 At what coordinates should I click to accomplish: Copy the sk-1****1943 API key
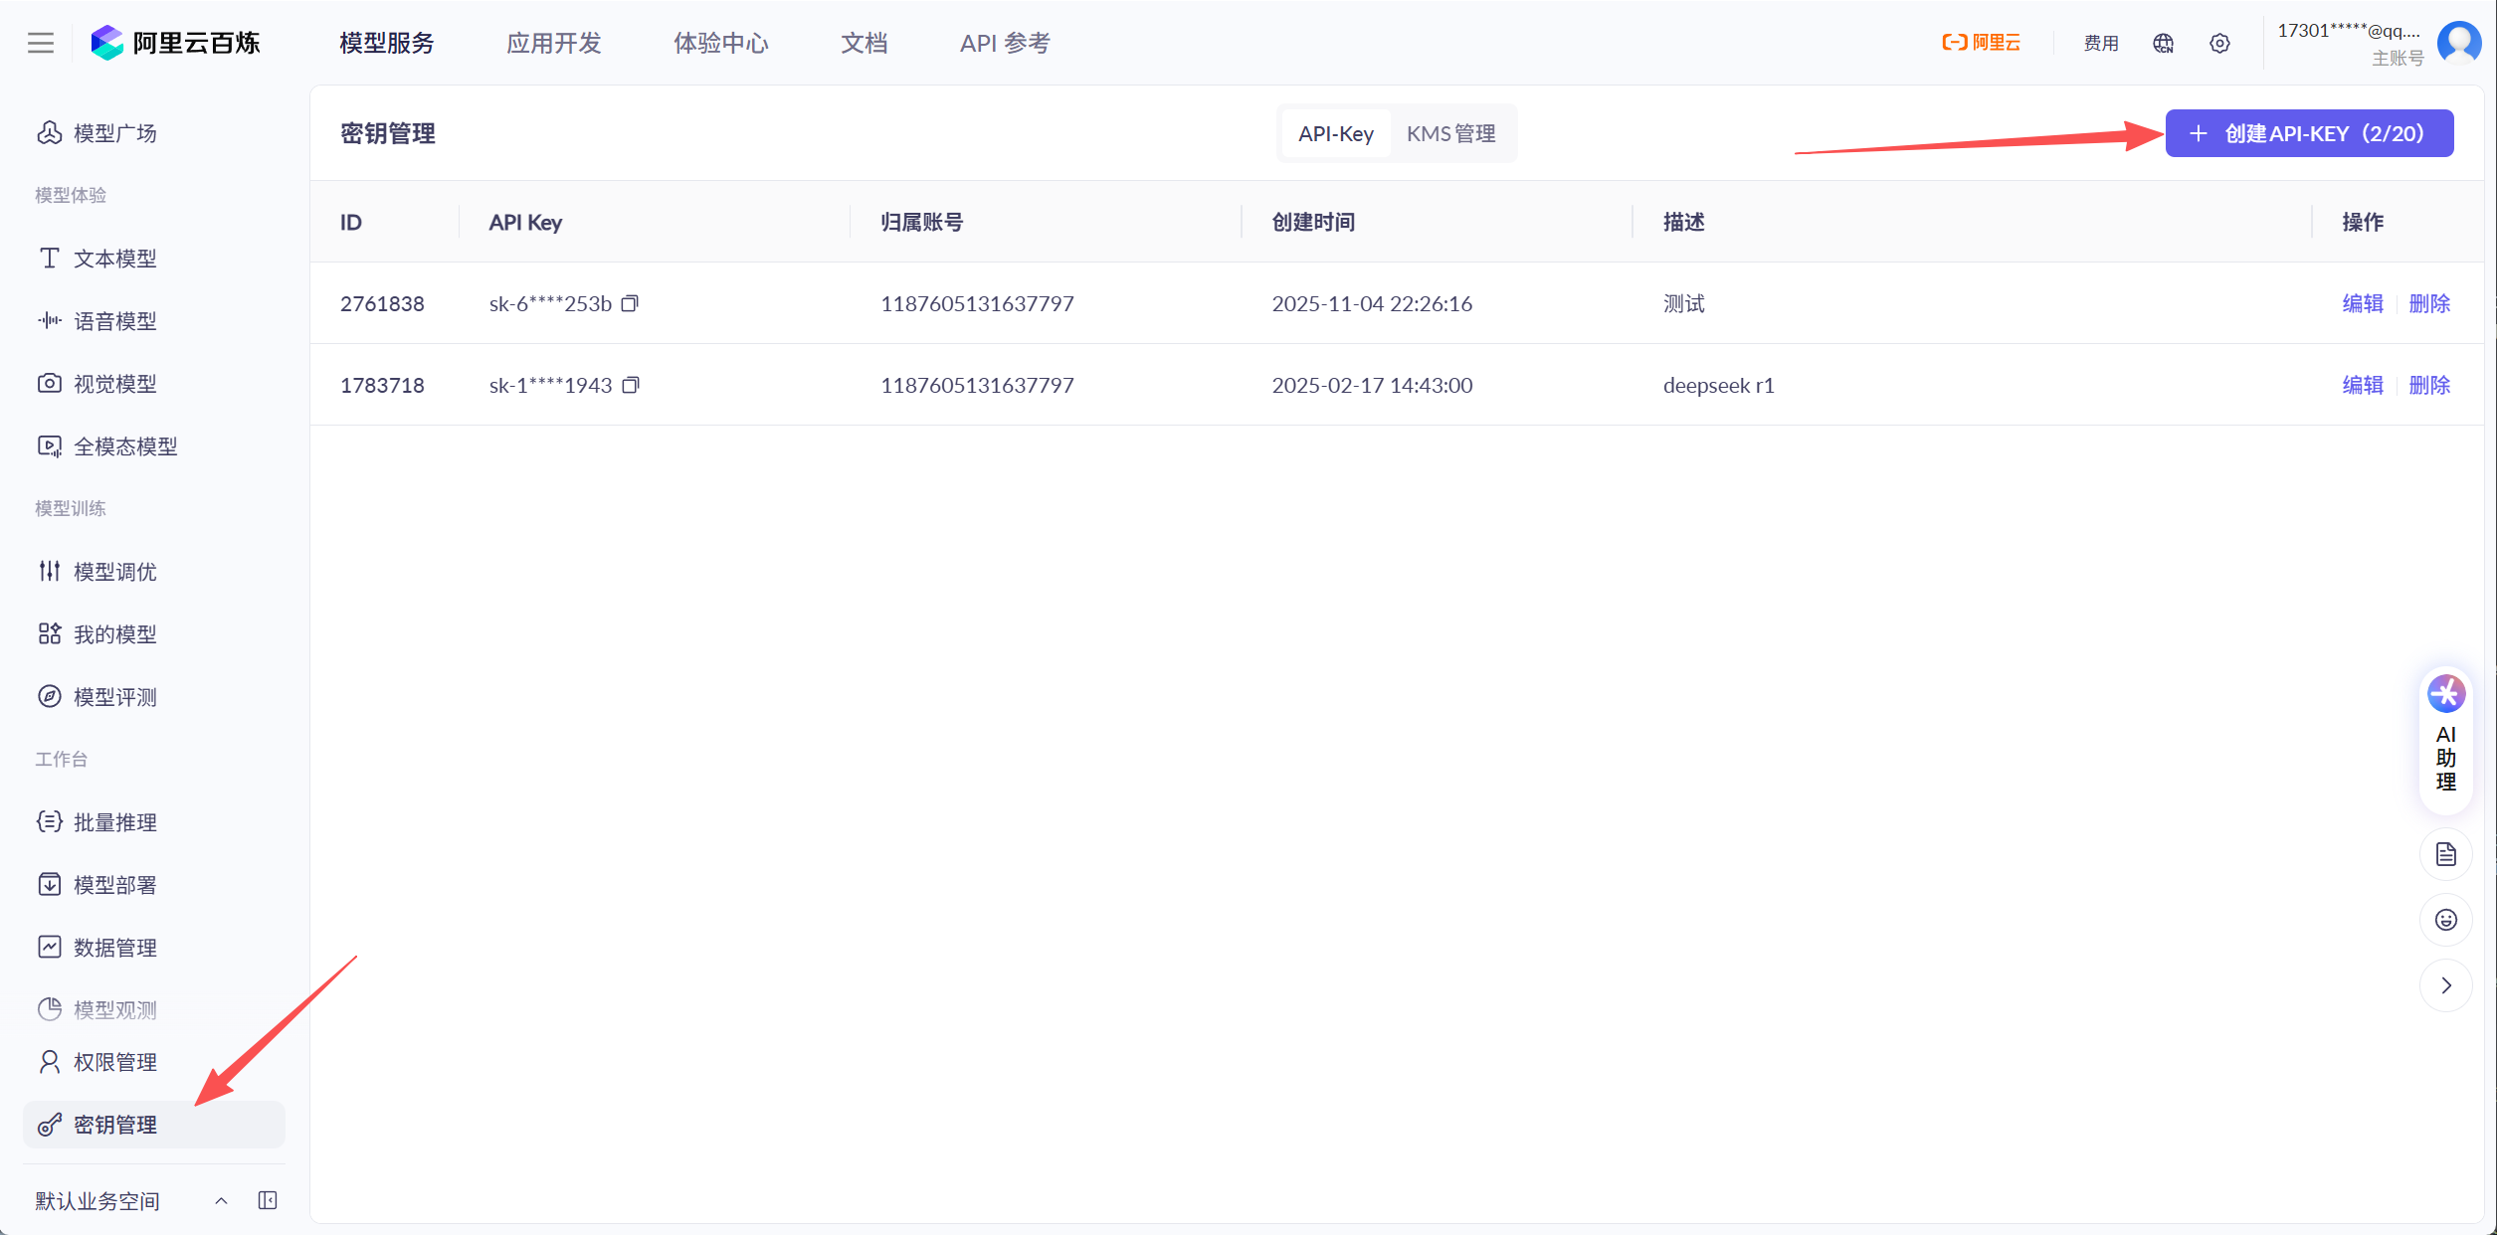click(630, 385)
